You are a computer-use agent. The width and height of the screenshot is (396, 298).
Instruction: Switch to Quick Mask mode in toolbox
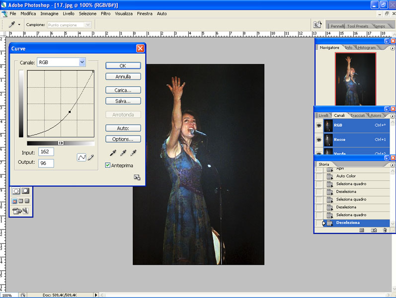pos(25,191)
